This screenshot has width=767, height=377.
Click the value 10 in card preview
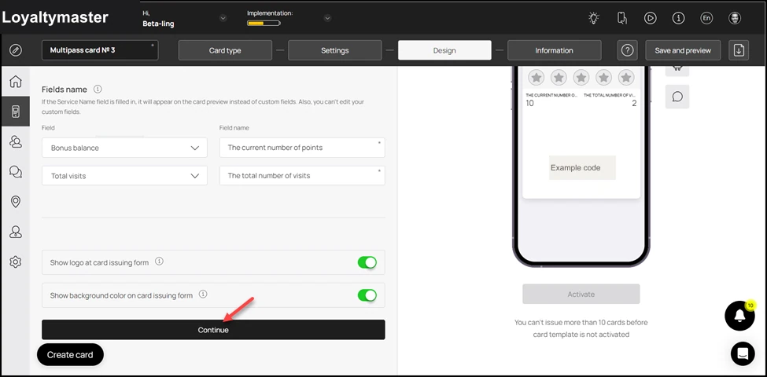[x=529, y=103]
